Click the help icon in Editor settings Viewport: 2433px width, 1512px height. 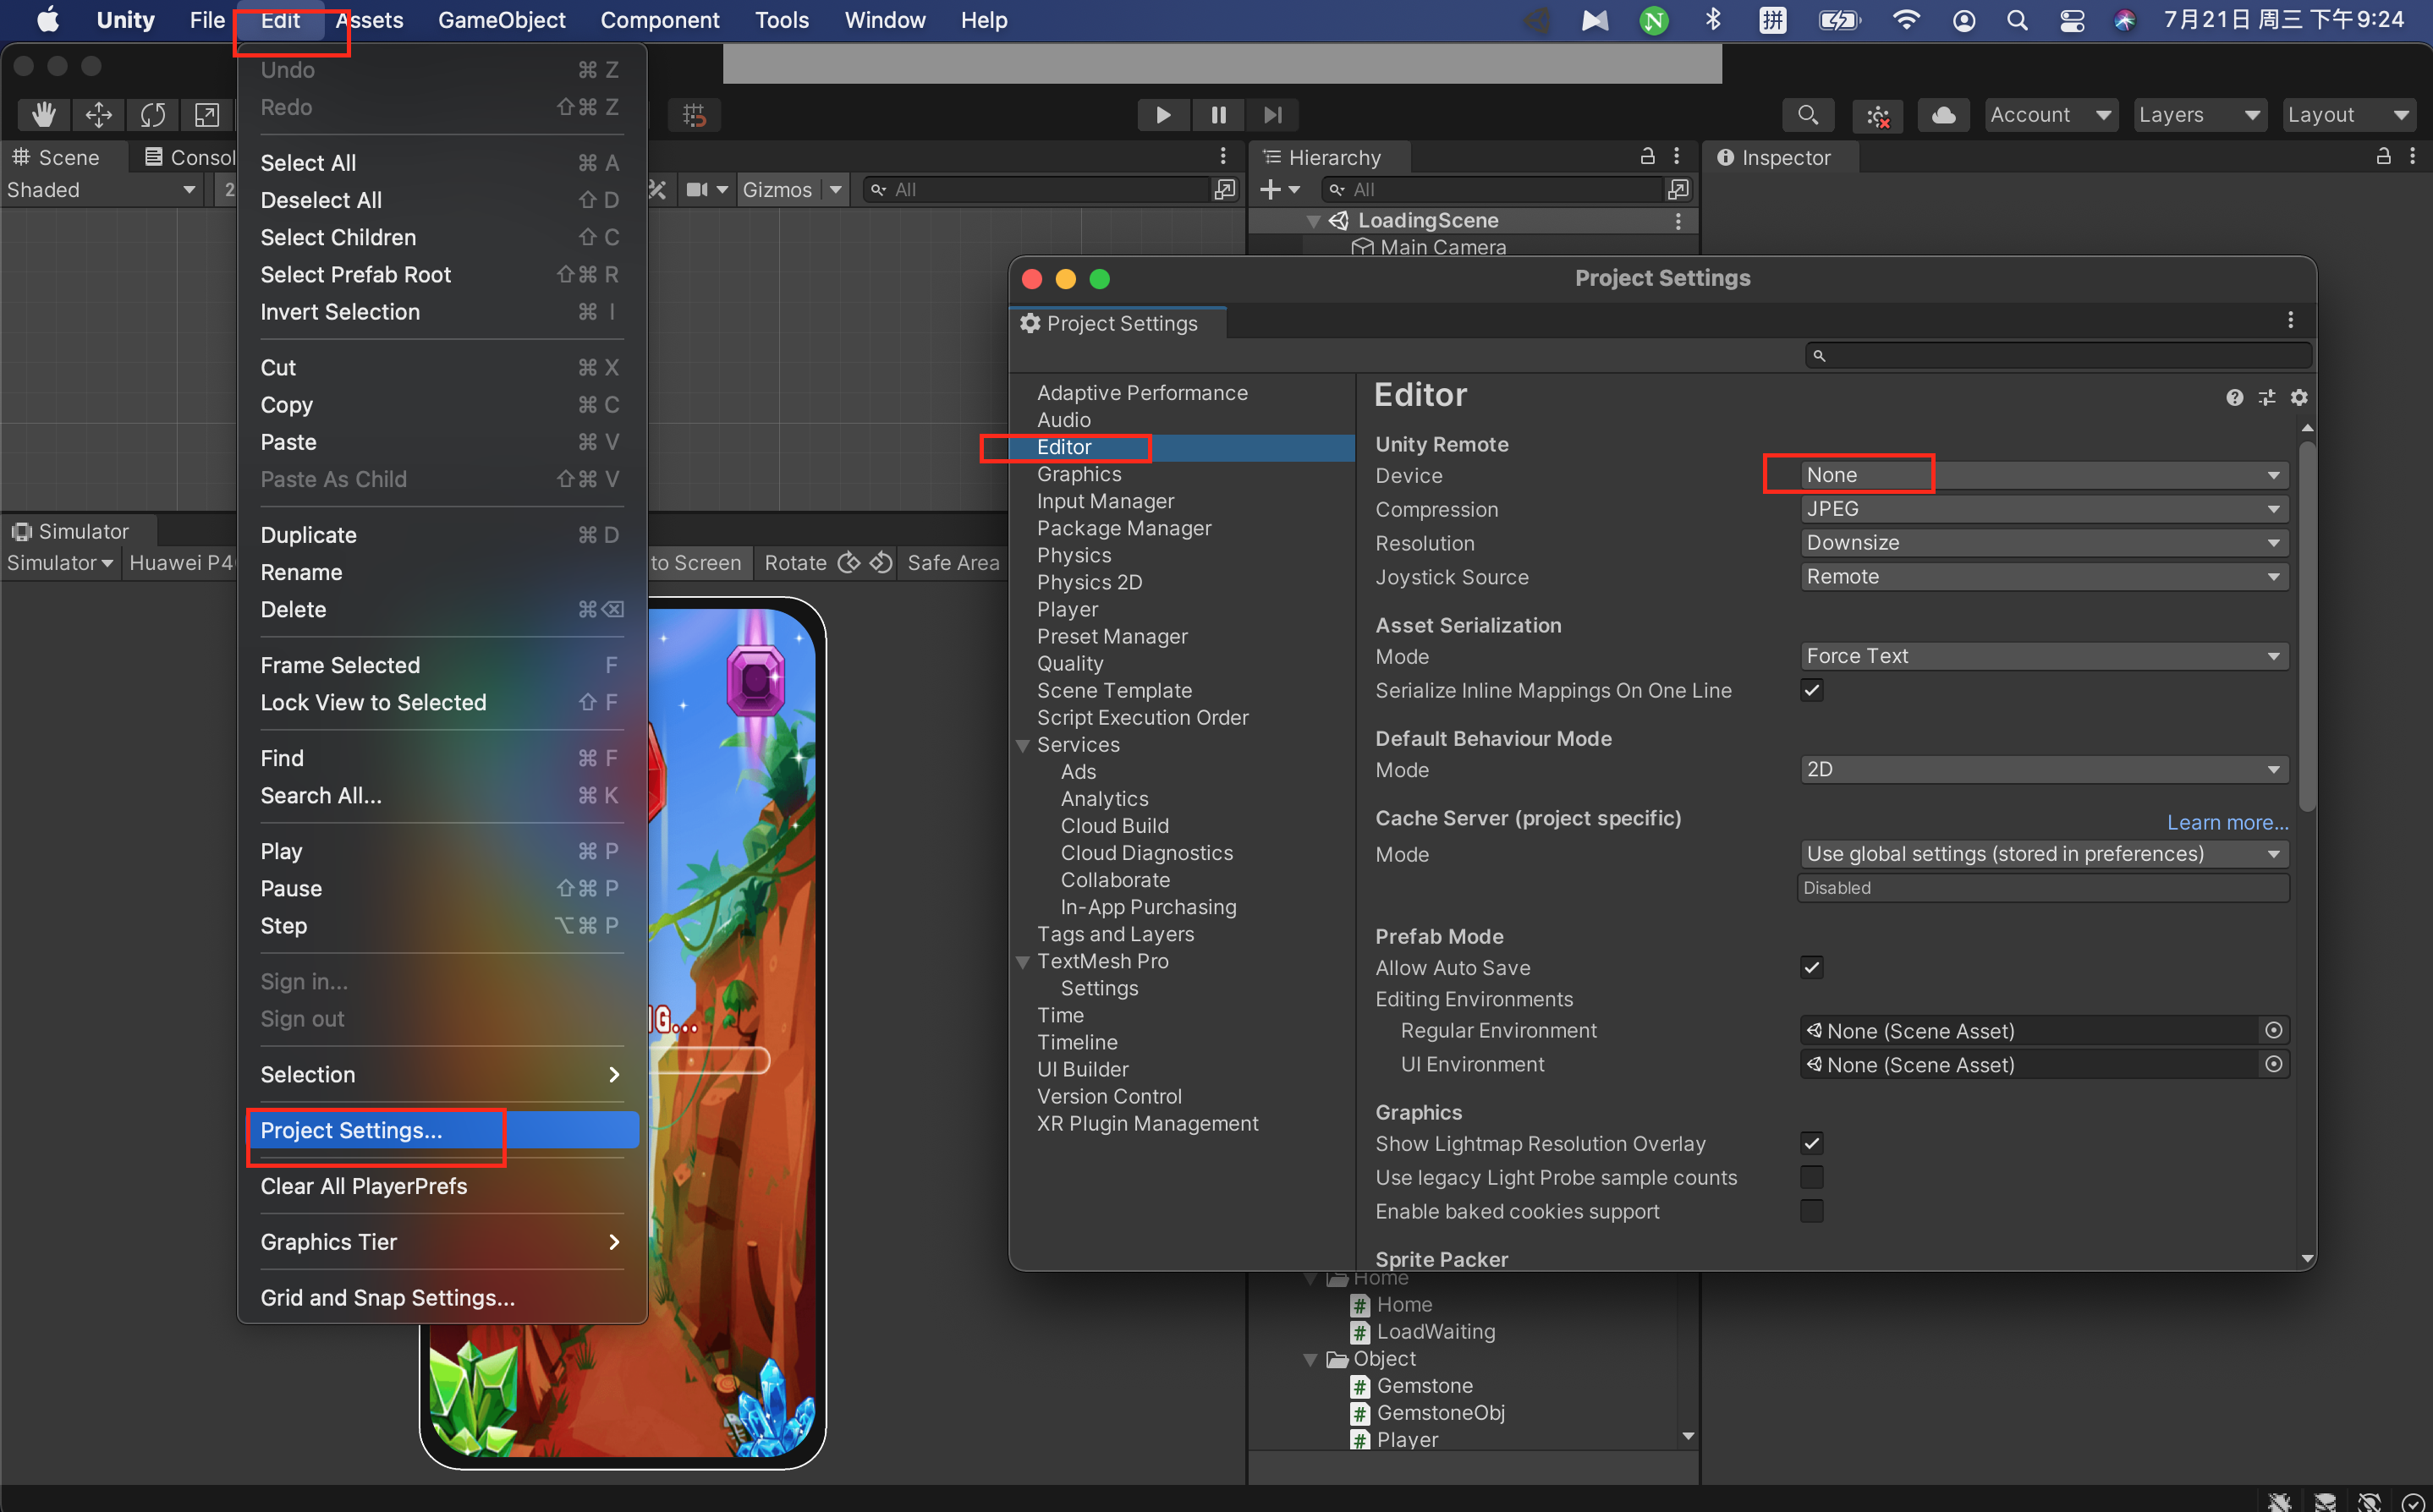coord(2234,397)
